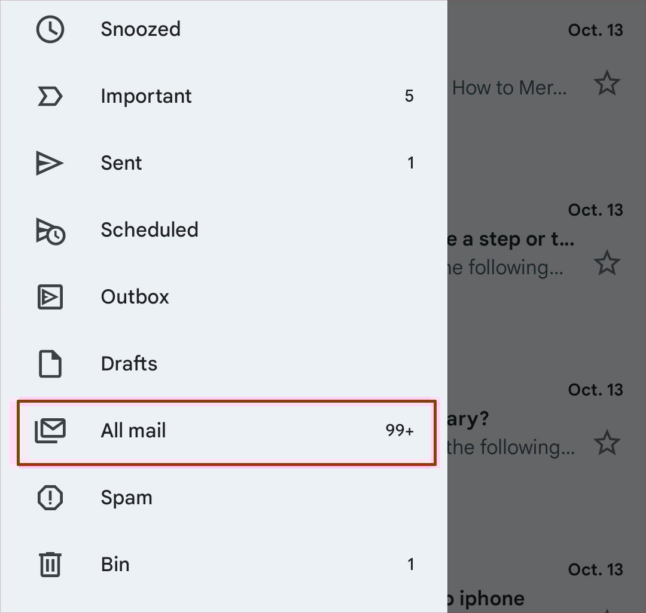
Task: Click the Important label marker icon
Action: (50, 96)
